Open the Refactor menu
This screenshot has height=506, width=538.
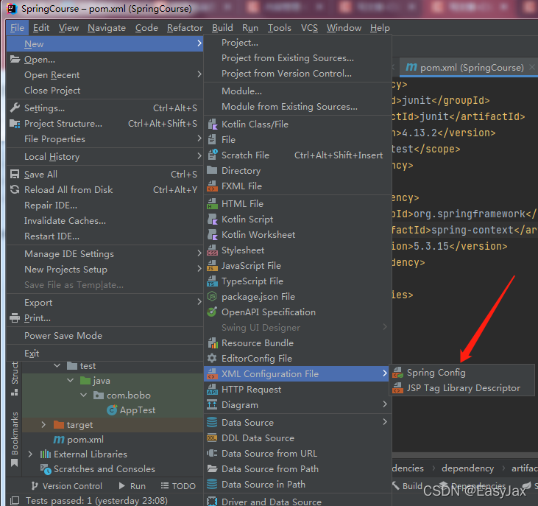coord(185,28)
